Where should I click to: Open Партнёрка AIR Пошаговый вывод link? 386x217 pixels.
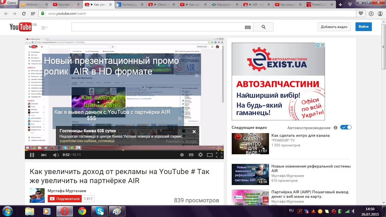(310, 194)
